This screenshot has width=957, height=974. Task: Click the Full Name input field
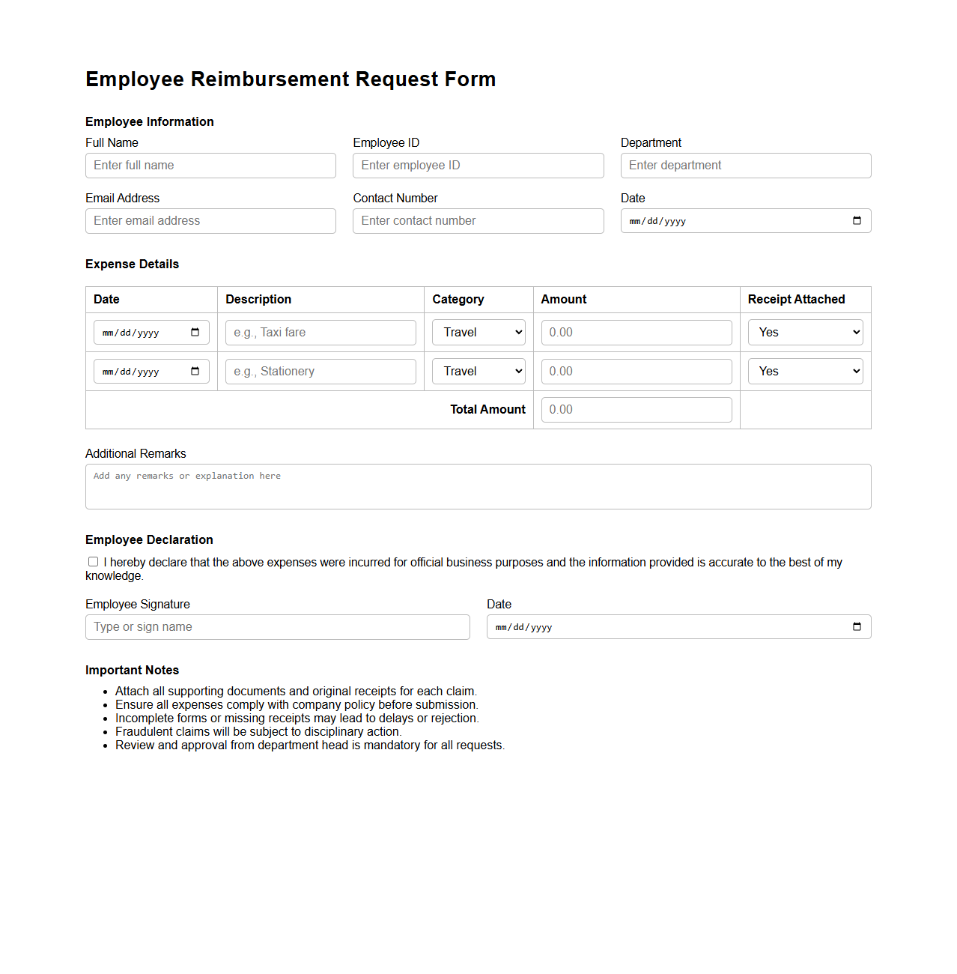point(210,166)
